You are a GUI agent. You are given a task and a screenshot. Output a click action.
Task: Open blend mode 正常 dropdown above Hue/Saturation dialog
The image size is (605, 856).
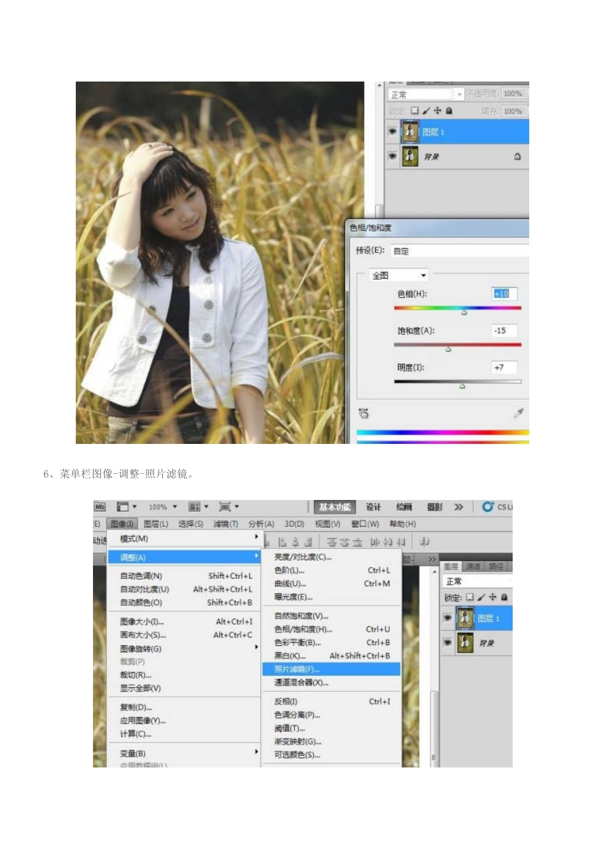coord(426,94)
